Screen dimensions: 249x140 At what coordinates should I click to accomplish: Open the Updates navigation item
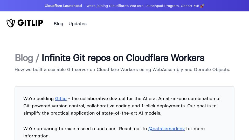point(78,24)
